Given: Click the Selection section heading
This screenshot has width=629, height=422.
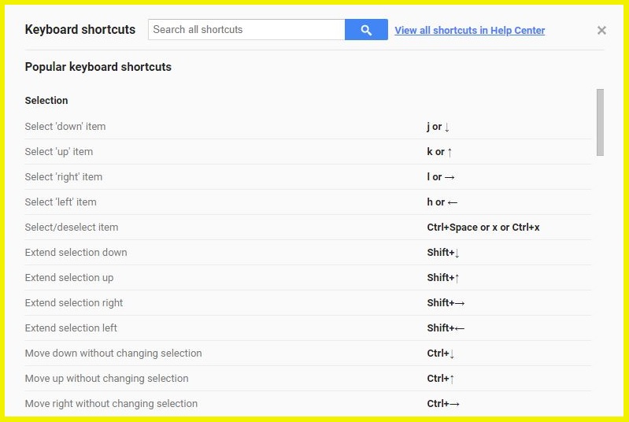Looking at the screenshot, I should (x=46, y=100).
